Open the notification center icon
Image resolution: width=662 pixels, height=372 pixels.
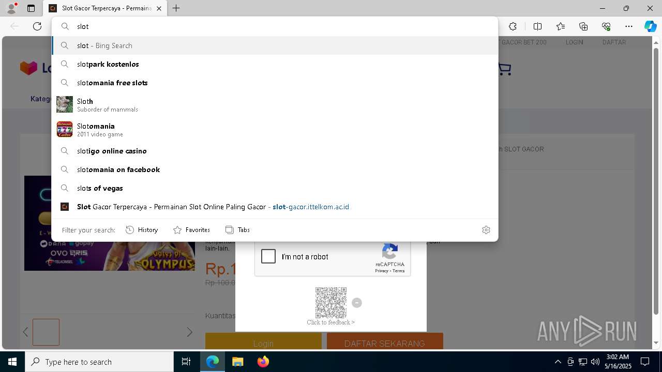(x=645, y=362)
